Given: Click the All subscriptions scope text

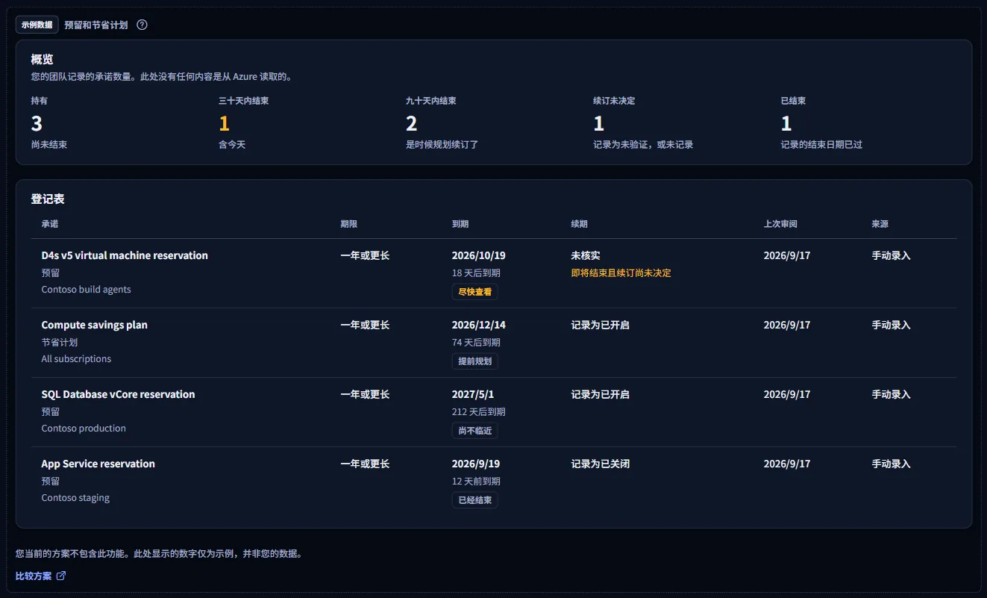Looking at the screenshot, I should point(76,359).
